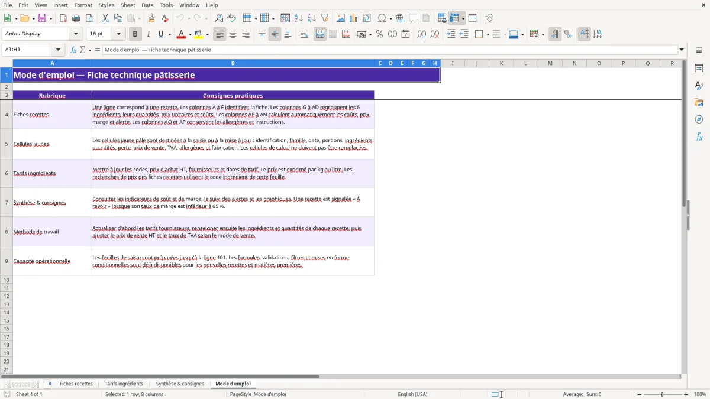Open the sidebar settings menu
This screenshot has width=710, height=399.
pos(699,50)
